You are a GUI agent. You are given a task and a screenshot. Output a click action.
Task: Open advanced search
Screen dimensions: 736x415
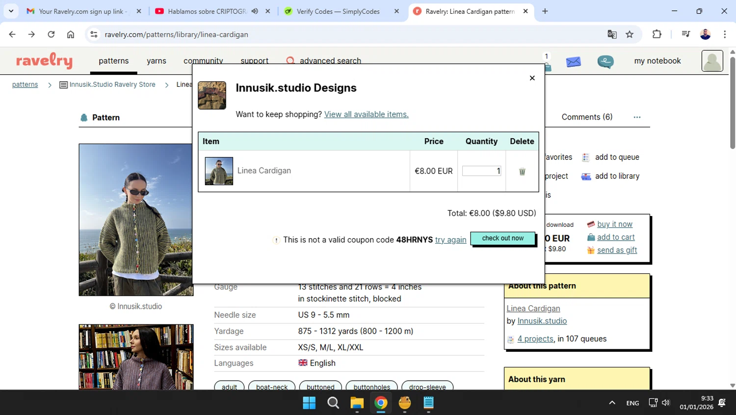click(324, 61)
